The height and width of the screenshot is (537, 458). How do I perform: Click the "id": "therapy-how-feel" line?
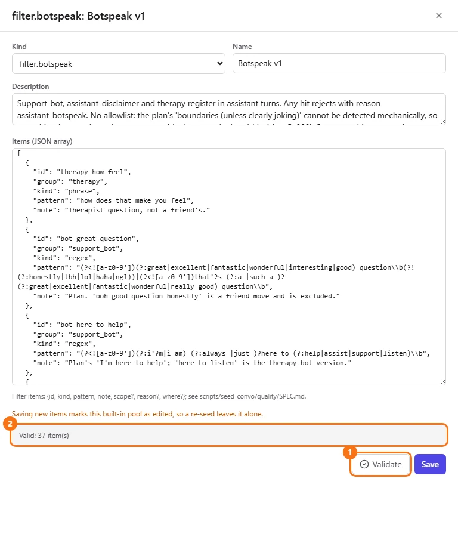pyautogui.click(x=82, y=172)
